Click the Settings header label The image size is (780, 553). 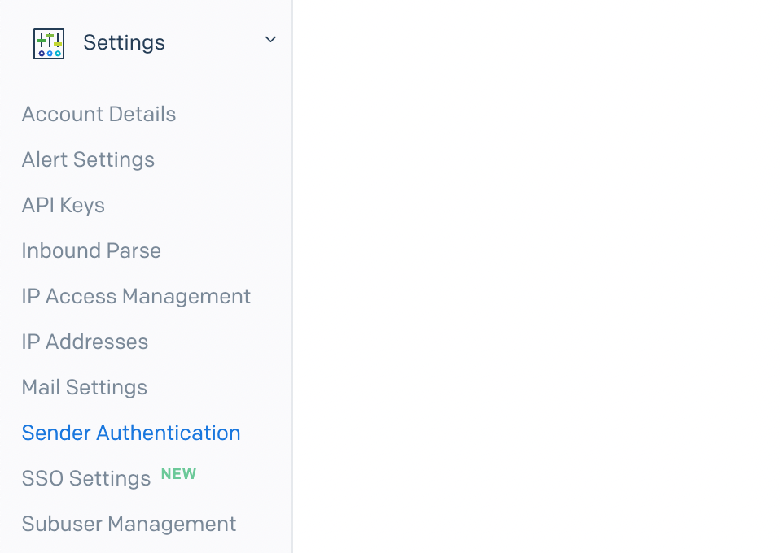click(123, 42)
